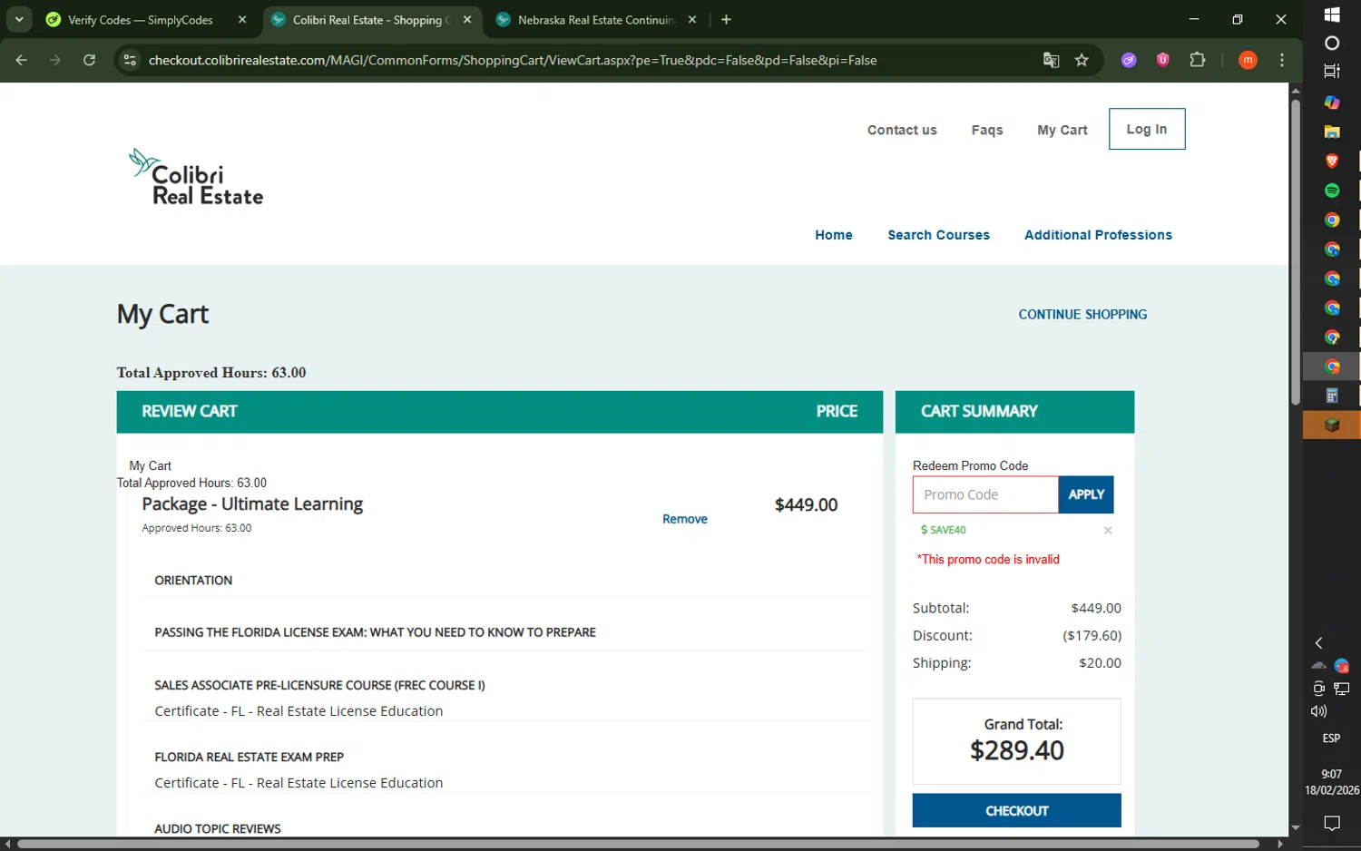Open the clock and date 9:07
This screenshot has height=851, width=1361.
(x=1331, y=782)
